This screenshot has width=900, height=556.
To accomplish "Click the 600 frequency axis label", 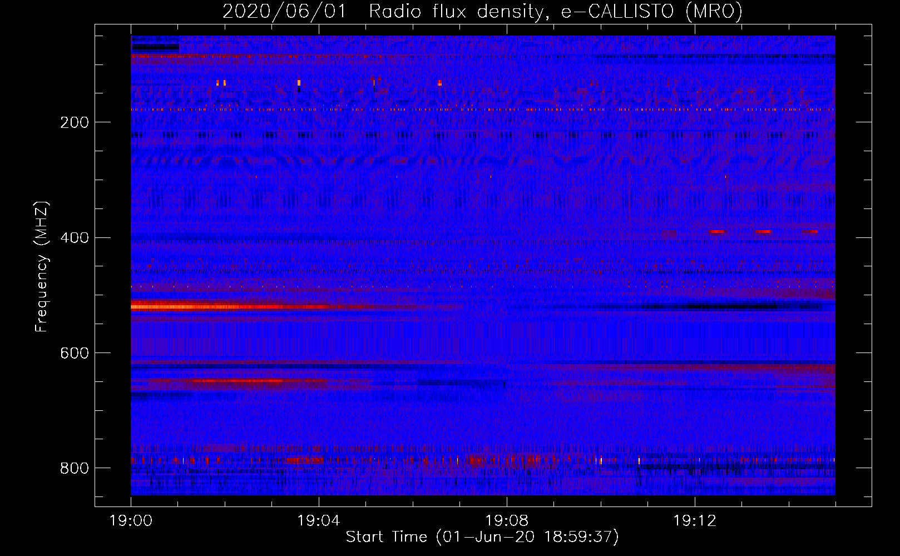I will click(x=75, y=354).
